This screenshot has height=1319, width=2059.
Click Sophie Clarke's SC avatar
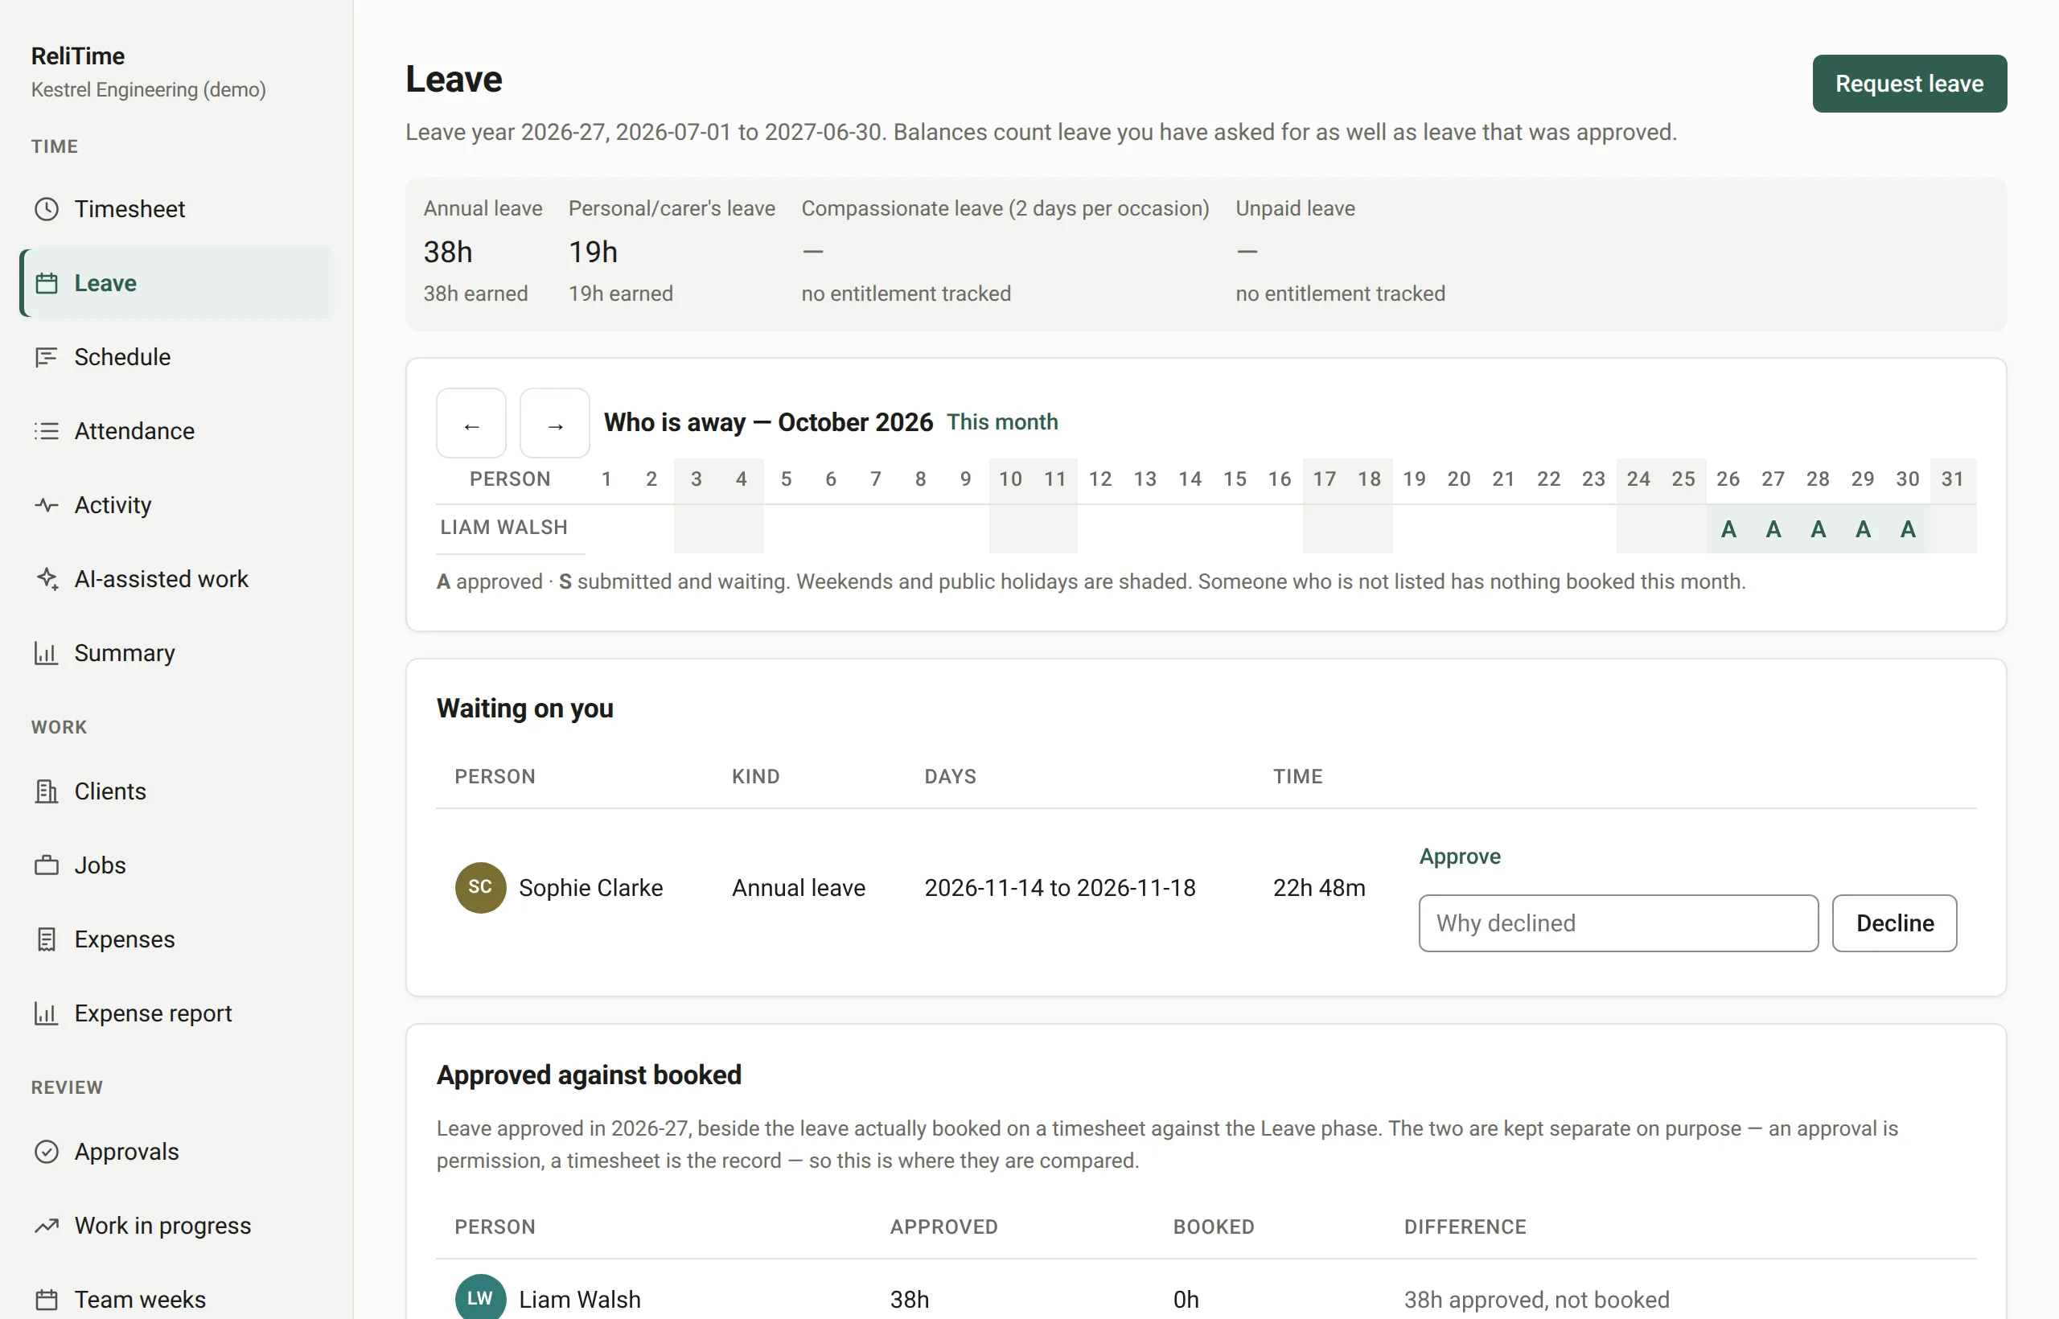[x=480, y=887]
